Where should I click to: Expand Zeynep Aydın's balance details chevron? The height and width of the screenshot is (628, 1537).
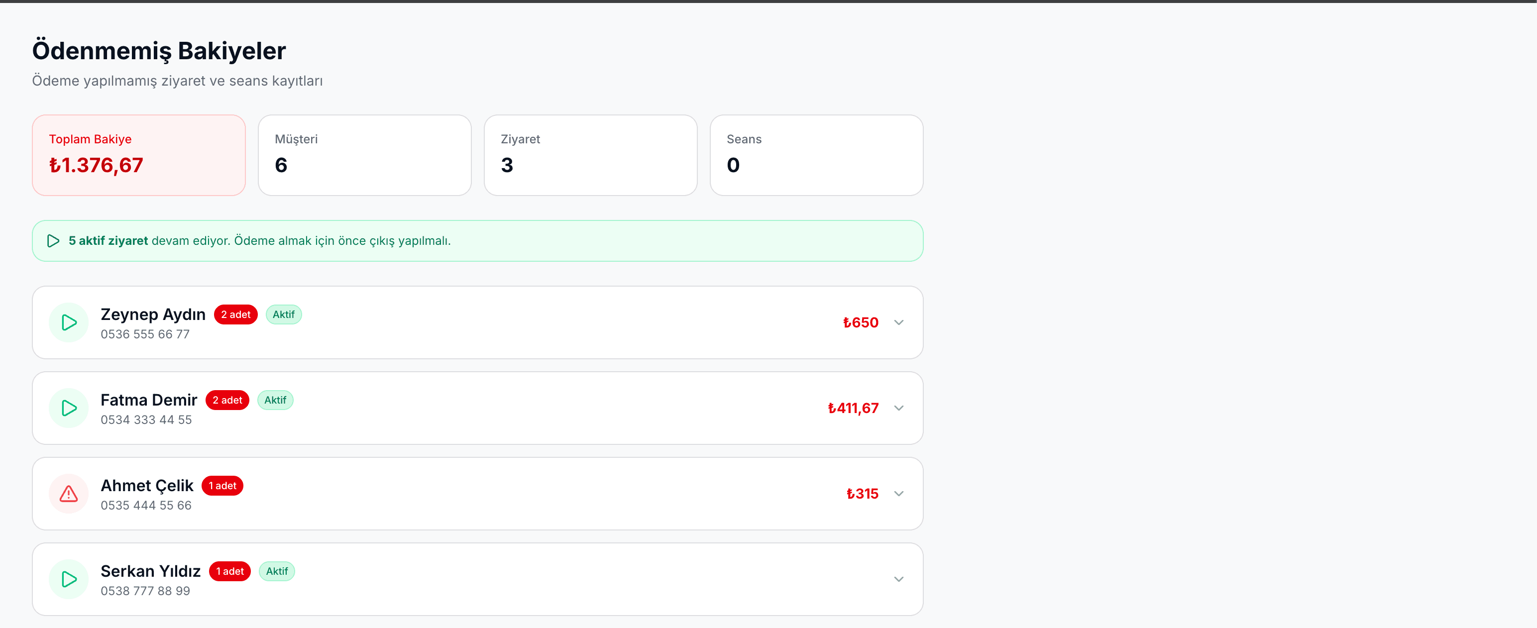898,322
